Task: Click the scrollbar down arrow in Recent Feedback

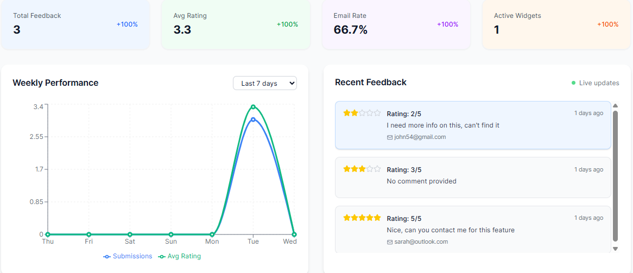Action: pyautogui.click(x=615, y=249)
